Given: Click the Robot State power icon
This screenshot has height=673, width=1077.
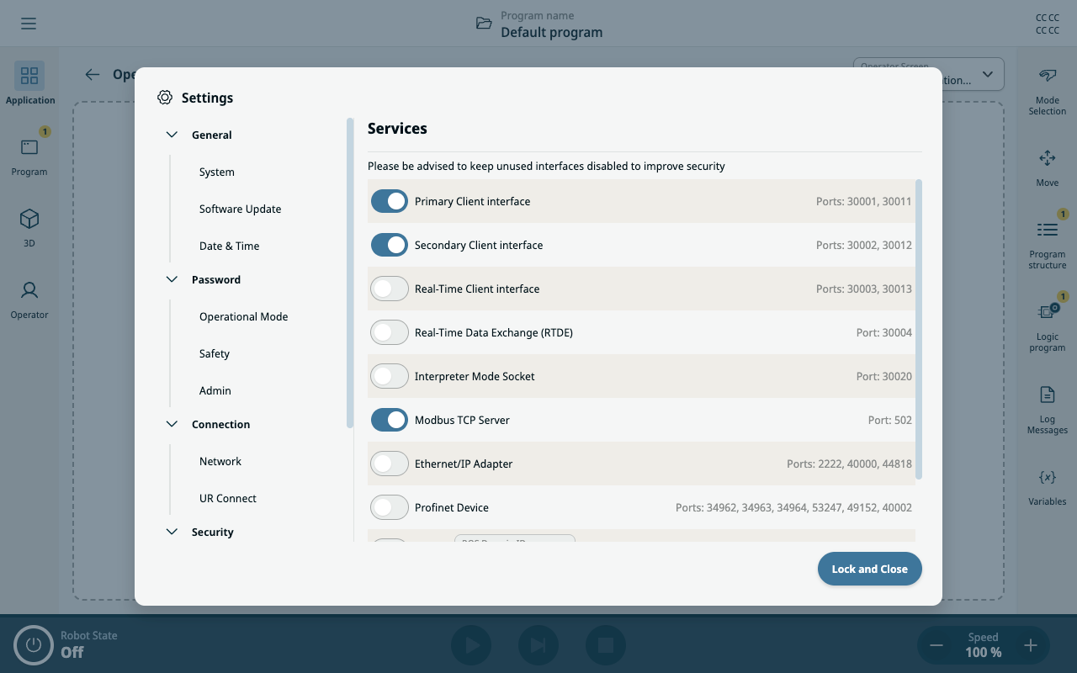Looking at the screenshot, I should 34,645.
